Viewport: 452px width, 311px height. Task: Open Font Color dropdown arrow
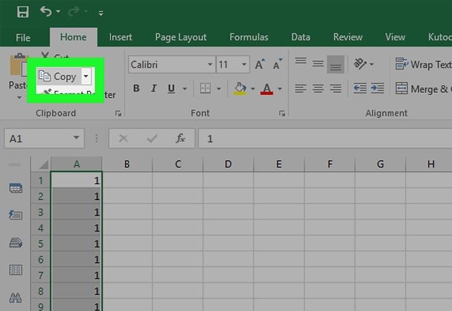(x=279, y=89)
